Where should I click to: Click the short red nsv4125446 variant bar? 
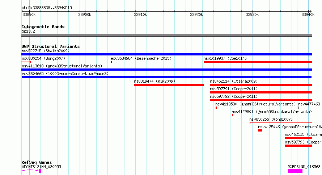[x=260, y=130]
